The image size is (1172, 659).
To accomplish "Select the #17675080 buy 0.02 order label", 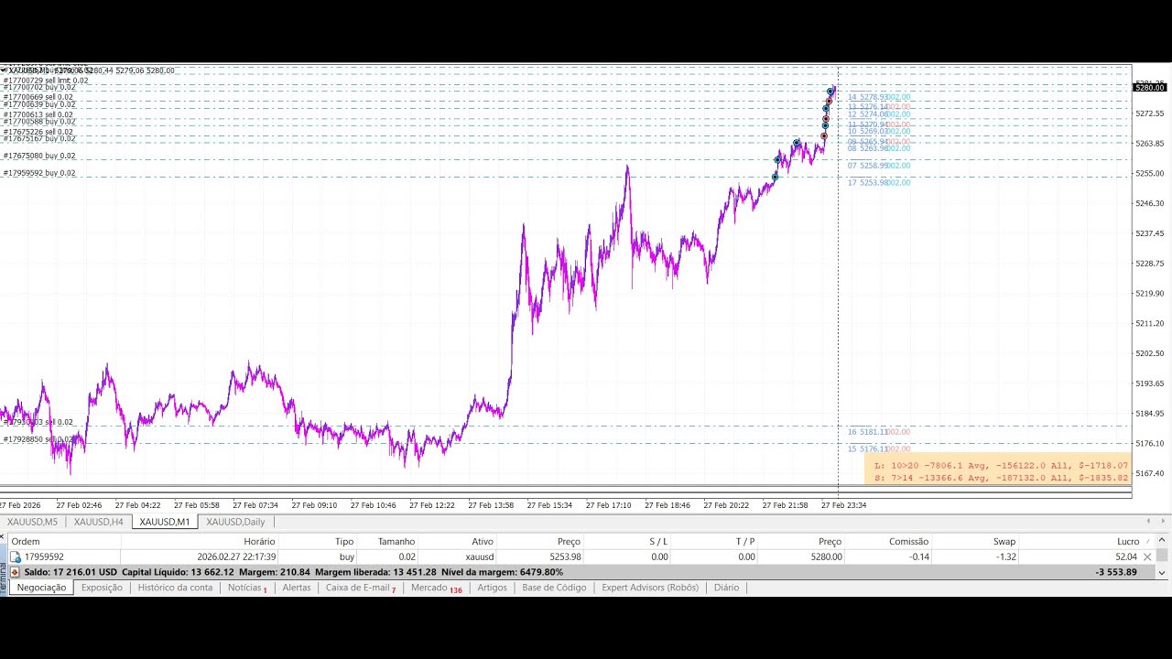I will [x=39, y=156].
